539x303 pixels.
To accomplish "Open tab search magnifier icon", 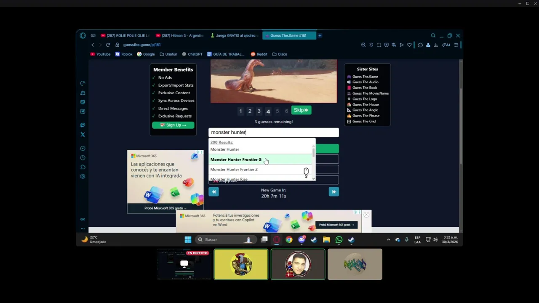I will coord(433,35).
